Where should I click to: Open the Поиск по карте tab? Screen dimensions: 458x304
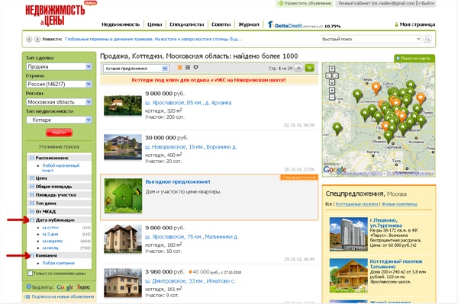(414, 59)
